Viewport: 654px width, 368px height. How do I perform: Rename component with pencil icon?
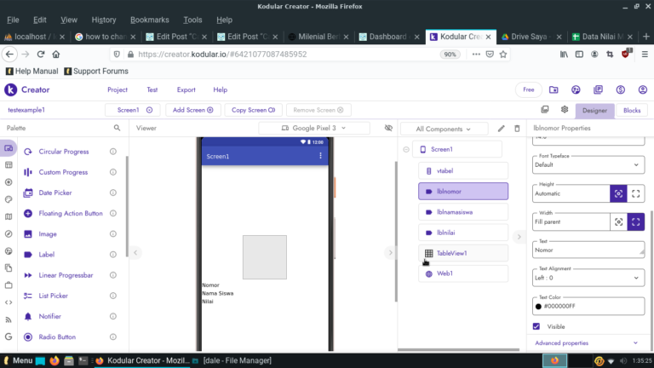click(501, 129)
